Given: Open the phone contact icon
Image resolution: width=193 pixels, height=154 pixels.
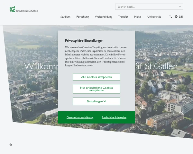Looking at the screenshot, I should (x=171, y=17).
